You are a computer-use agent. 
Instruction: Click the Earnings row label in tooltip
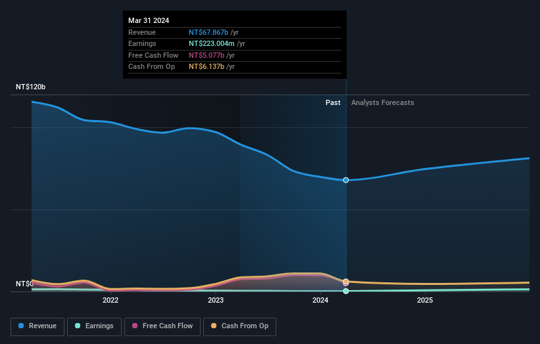tap(142, 43)
